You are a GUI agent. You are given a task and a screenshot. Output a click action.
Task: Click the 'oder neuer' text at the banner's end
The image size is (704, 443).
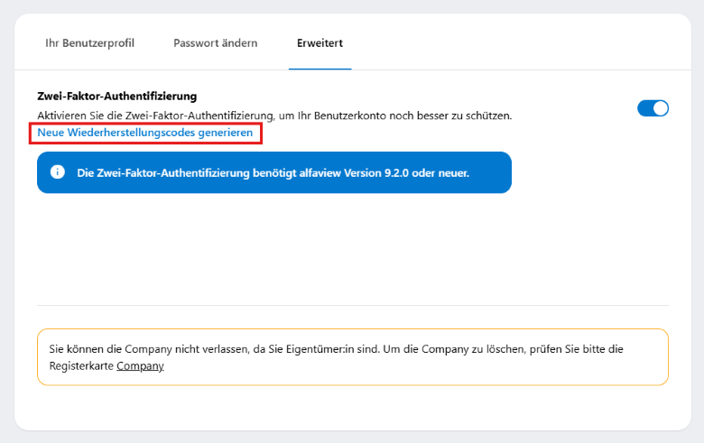click(444, 172)
